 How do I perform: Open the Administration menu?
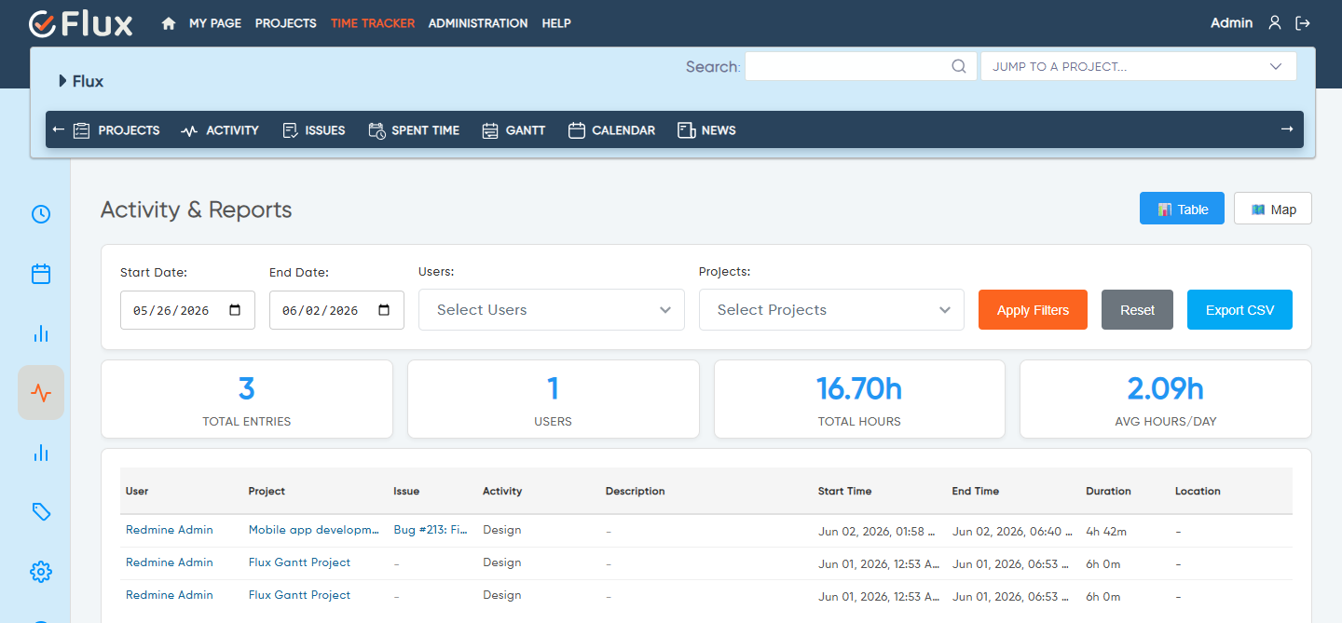478,23
